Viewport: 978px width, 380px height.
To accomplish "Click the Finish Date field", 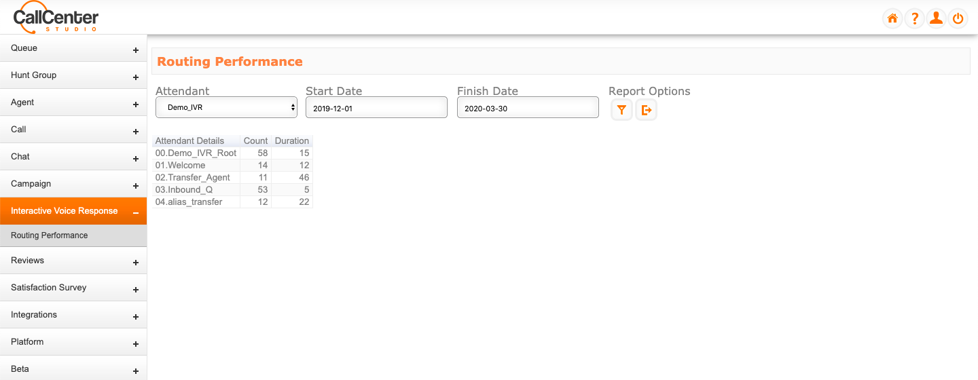I will click(528, 107).
